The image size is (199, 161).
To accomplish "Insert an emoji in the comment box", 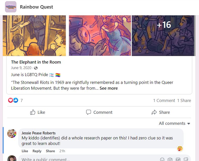I will click(162, 159).
